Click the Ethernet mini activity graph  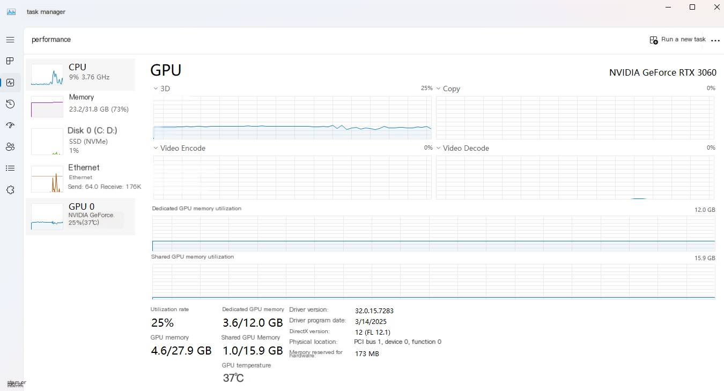click(47, 179)
